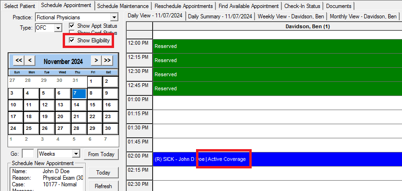This screenshot has width=402, height=191.
Task: Jump back a year with << button
Action: (19, 61)
